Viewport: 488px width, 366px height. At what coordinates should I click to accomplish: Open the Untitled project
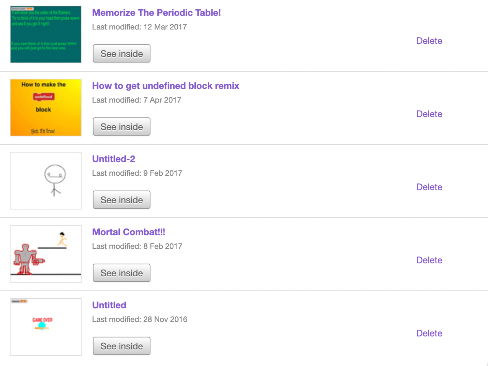(x=109, y=305)
